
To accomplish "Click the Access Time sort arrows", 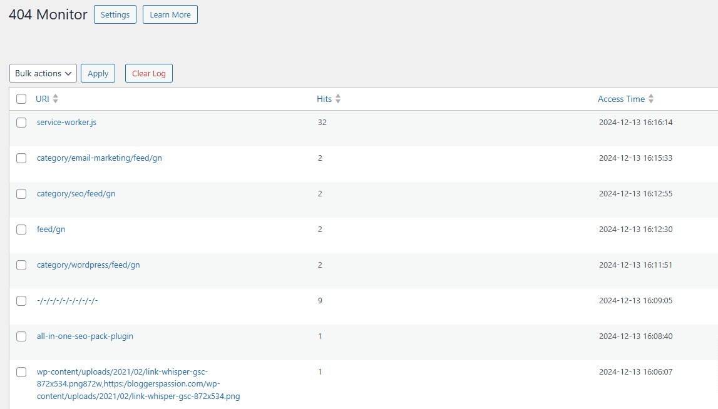I will 651,99.
